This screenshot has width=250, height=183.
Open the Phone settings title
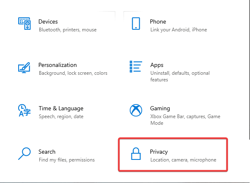tap(158, 21)
